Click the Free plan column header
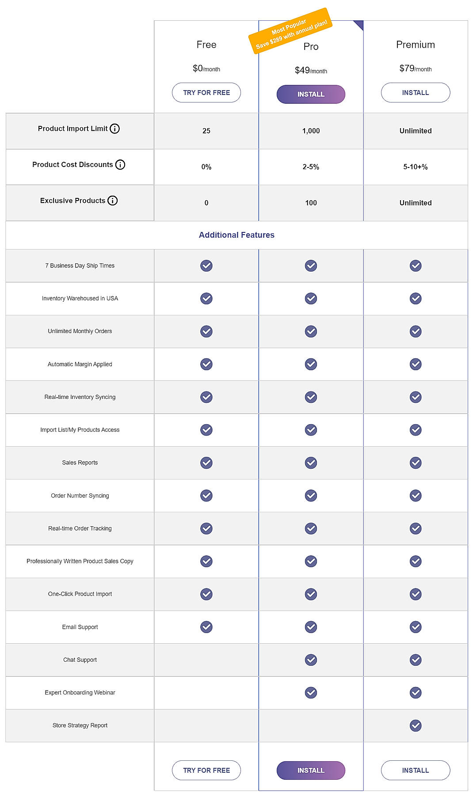Screen dimensions: 473x797 click(206, 45)
